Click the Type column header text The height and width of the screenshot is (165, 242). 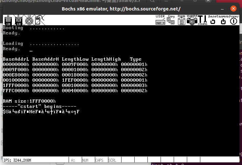136,59
